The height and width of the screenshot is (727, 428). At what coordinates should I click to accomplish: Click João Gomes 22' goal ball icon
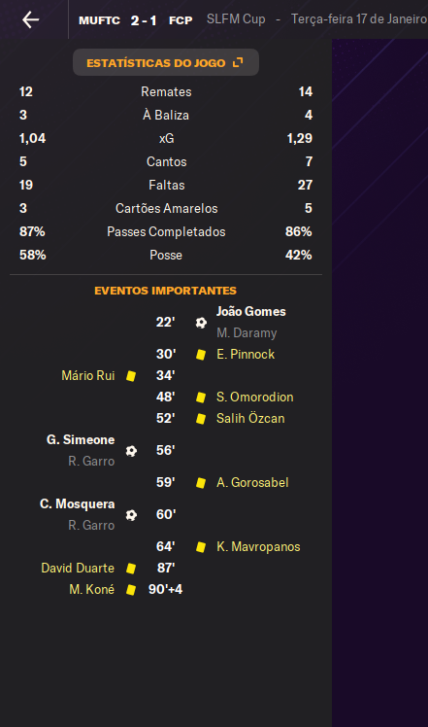point(201,323)
